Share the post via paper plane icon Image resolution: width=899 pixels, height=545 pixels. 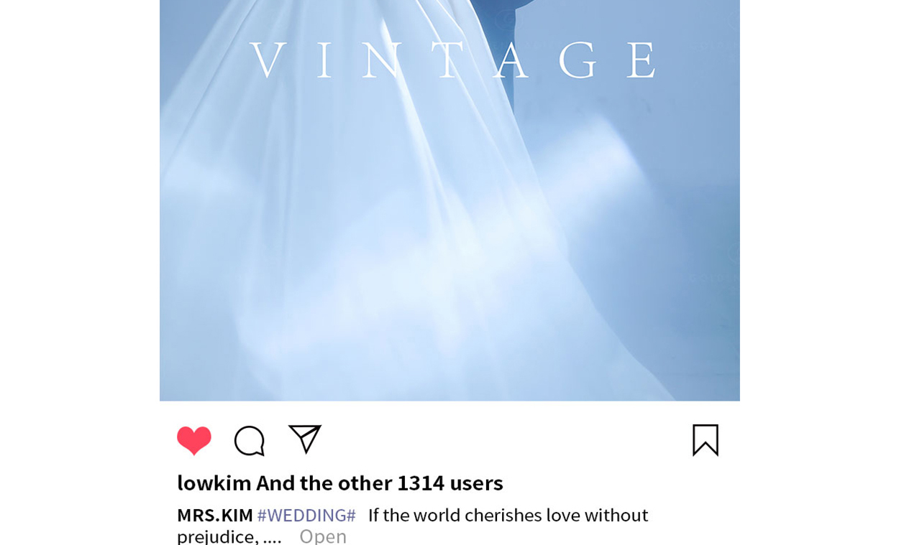pyautogui.click(x=305, y=439)
